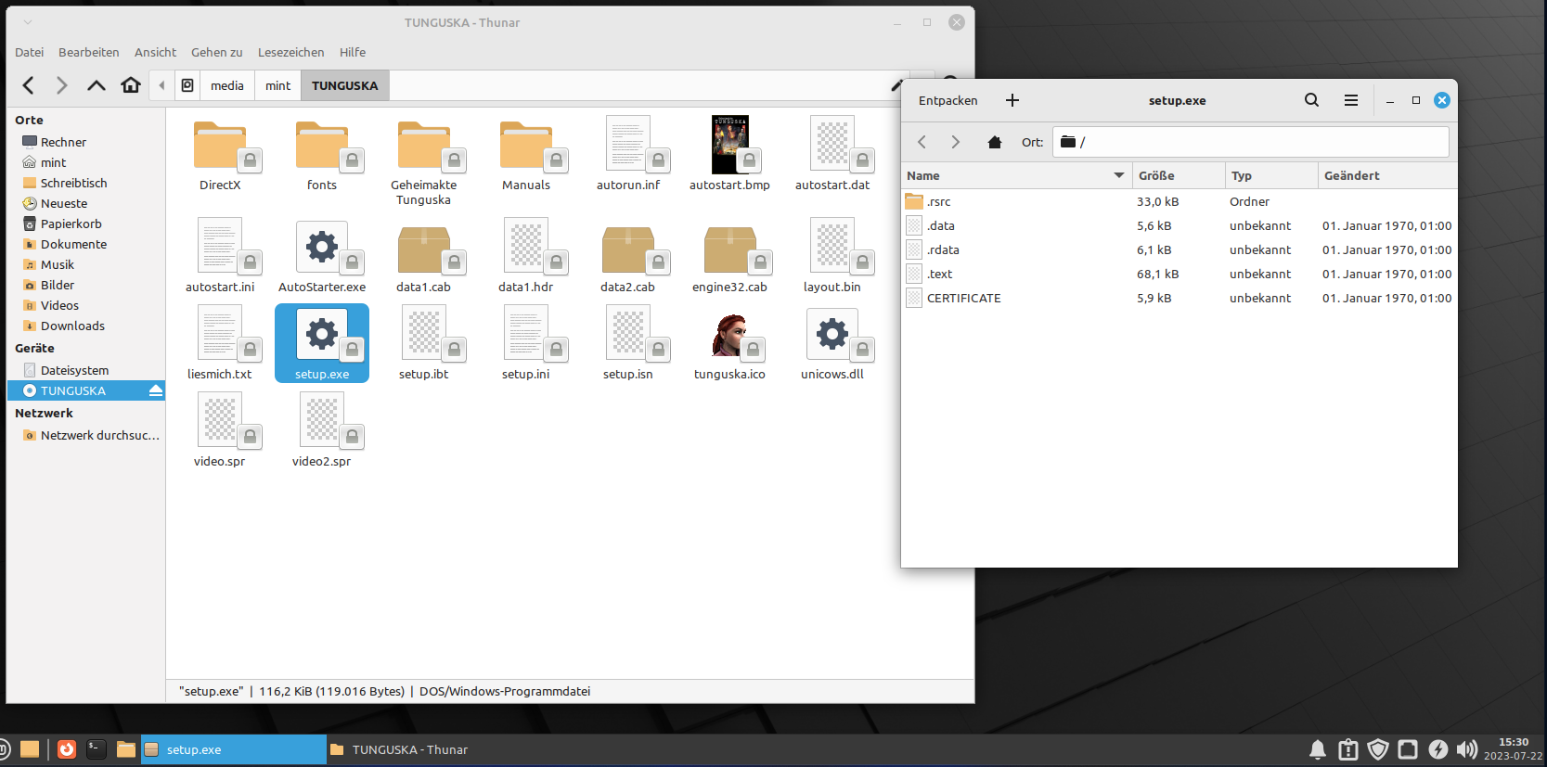Viewport: 1547px width, 767px height.
Task: Go to parent folder in Thunar
Action: (97, 85)
